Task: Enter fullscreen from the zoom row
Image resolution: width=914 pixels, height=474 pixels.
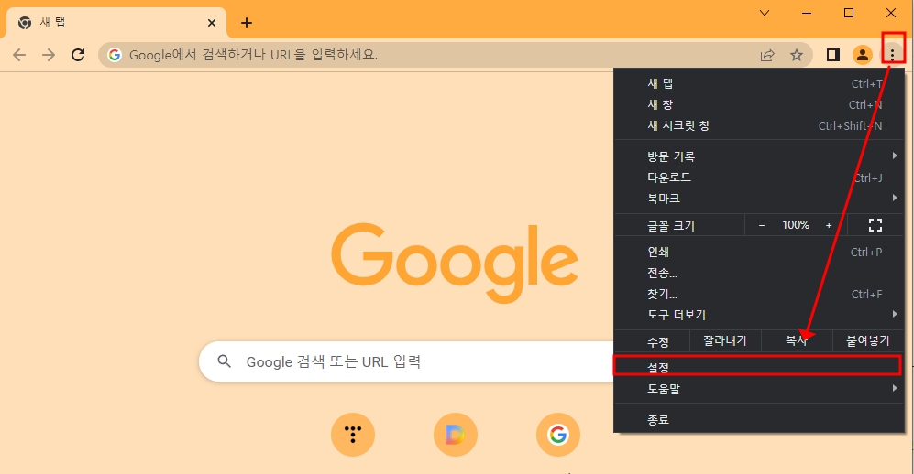Action: pyautogui.click(x=875, y=225)
